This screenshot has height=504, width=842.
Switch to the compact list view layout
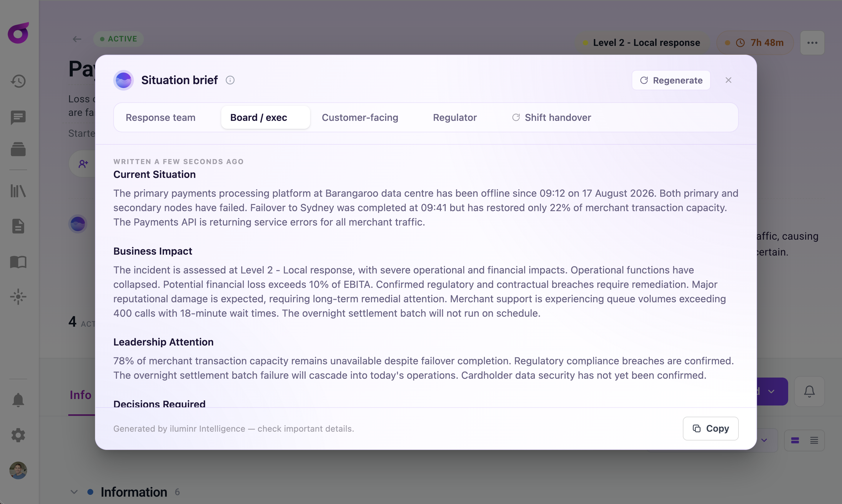[x=814, y=440]
